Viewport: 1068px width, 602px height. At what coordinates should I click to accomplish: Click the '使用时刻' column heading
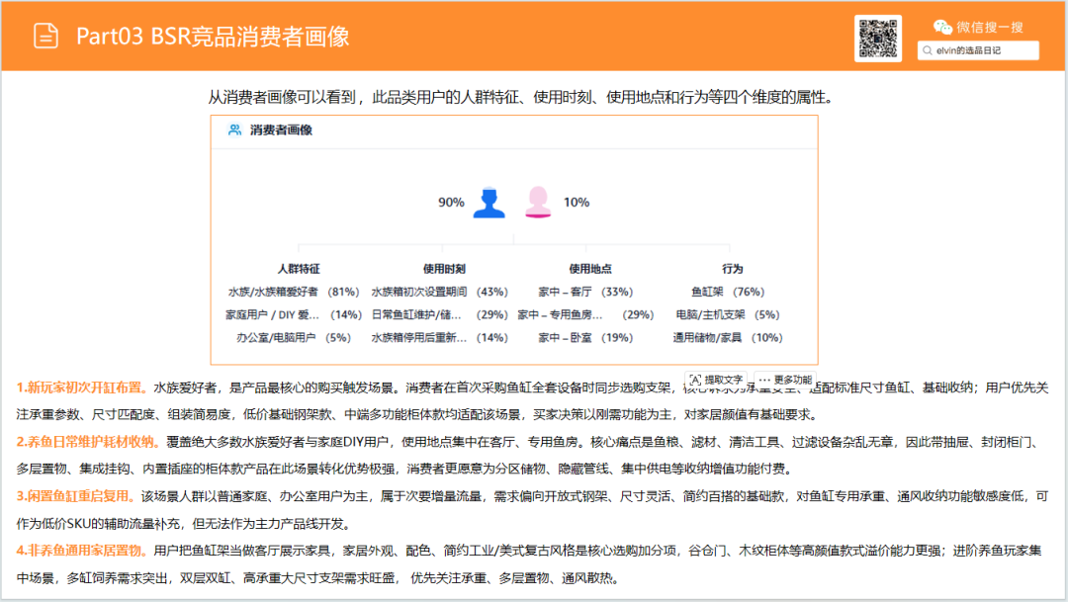click(x=444, y=269)
